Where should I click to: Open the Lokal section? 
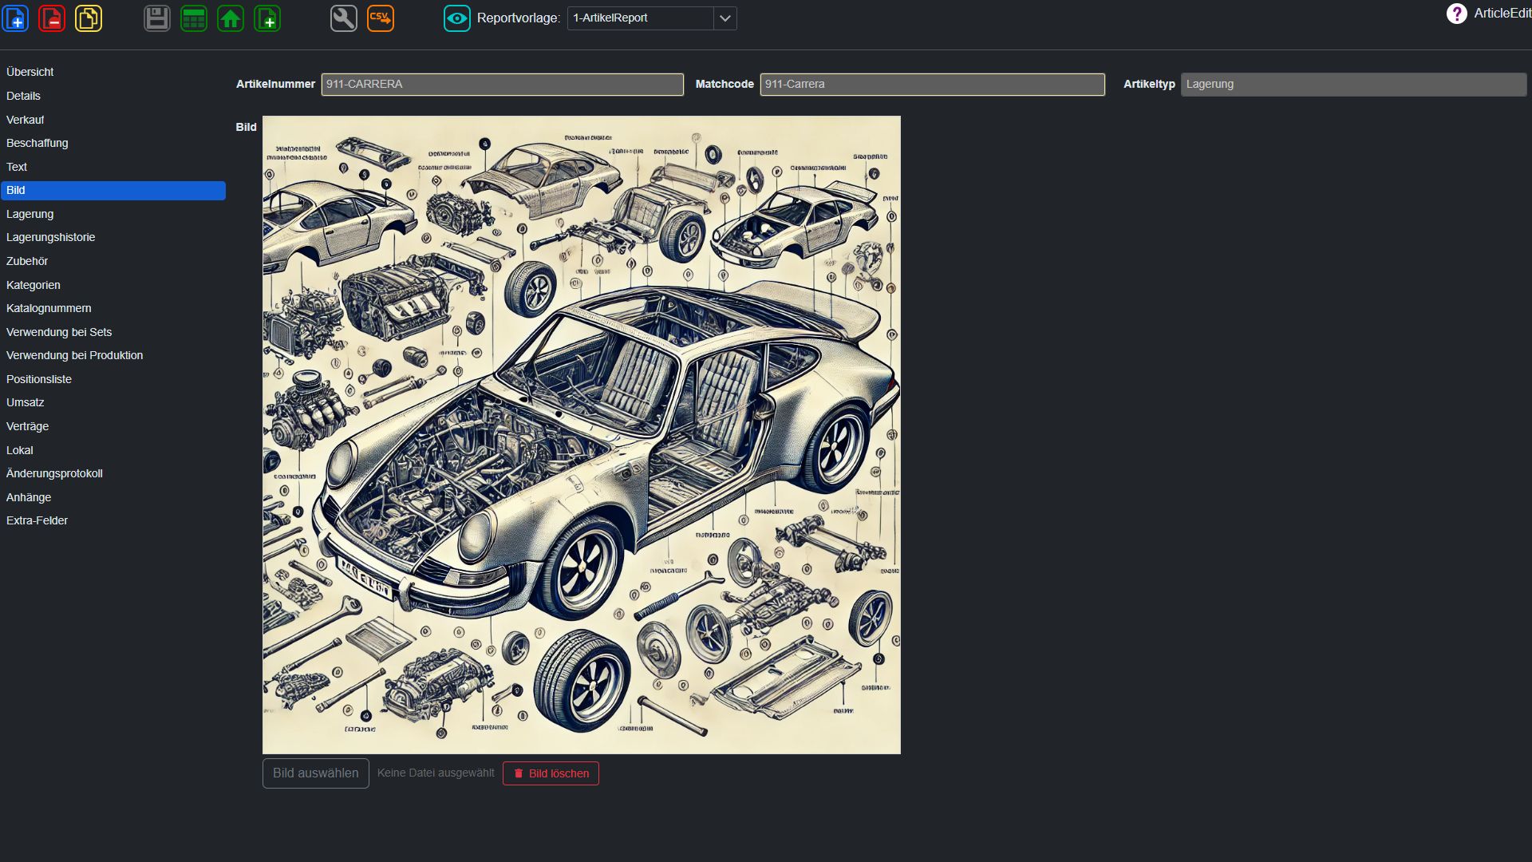(113, 450)
